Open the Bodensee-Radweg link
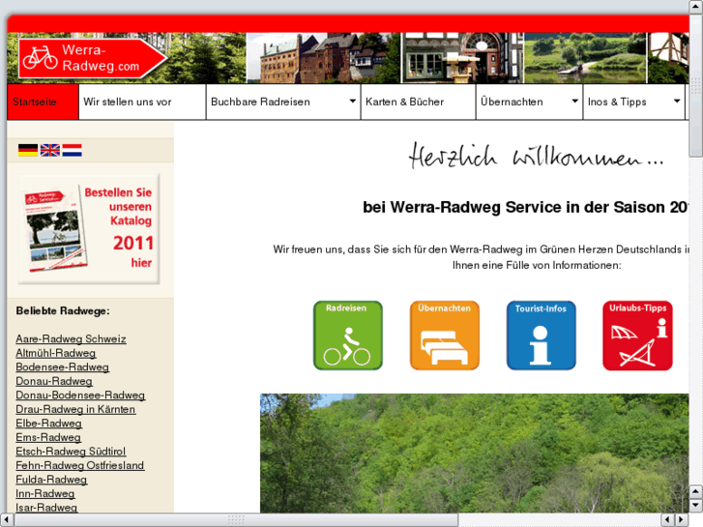This screenshot has width=703, height=527. [x=62, y=366]
